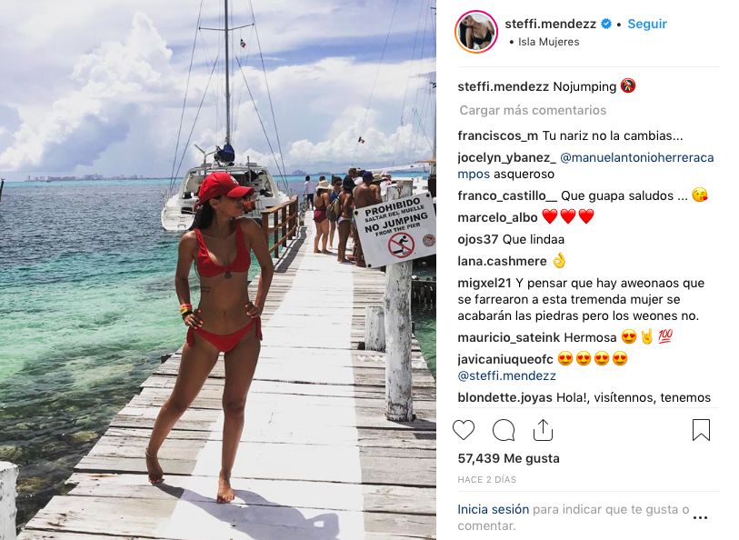This screenshot has width=739, height=540.
Task: Open the steffi.mendezz username in header
Action: (551, 24)
